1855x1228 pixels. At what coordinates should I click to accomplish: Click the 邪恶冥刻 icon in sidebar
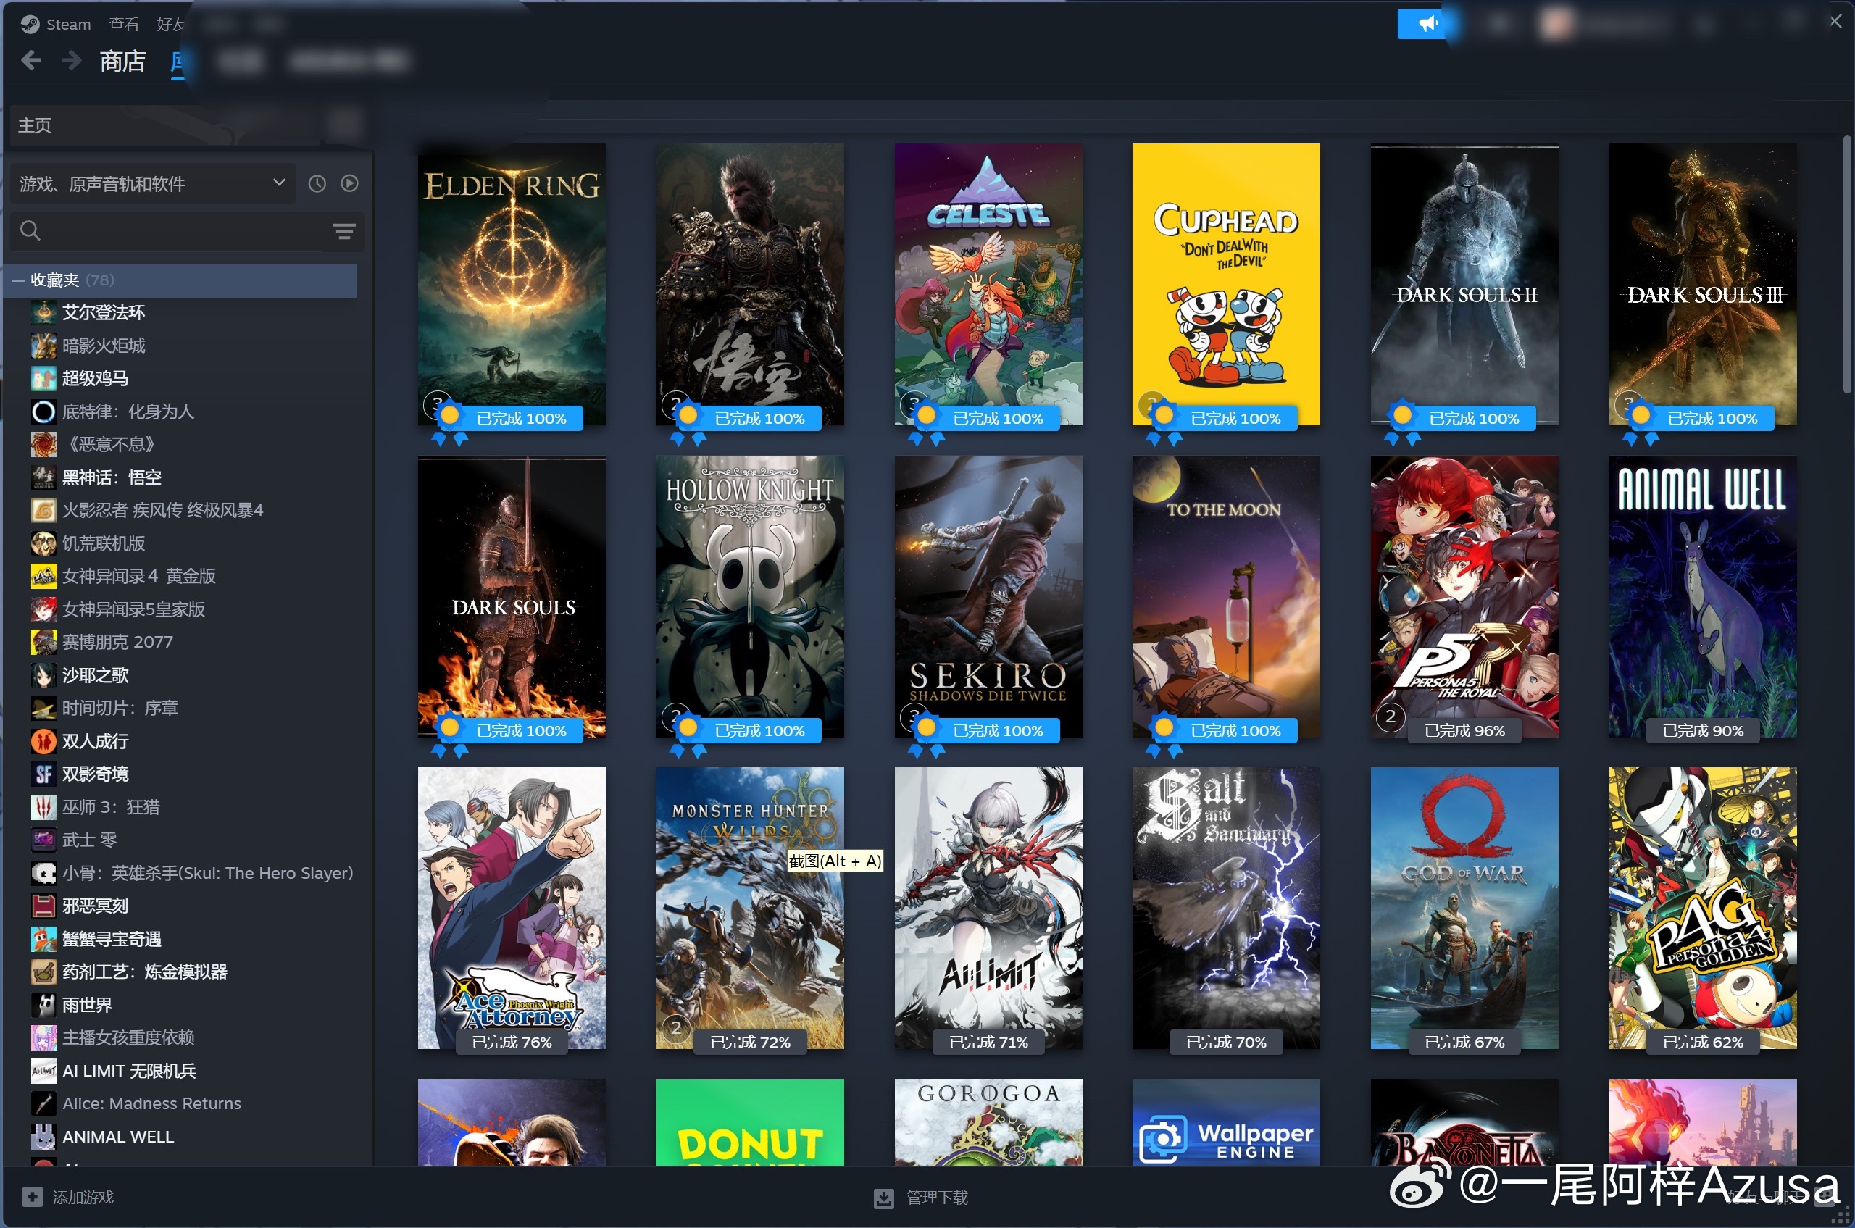click(43, 906)
